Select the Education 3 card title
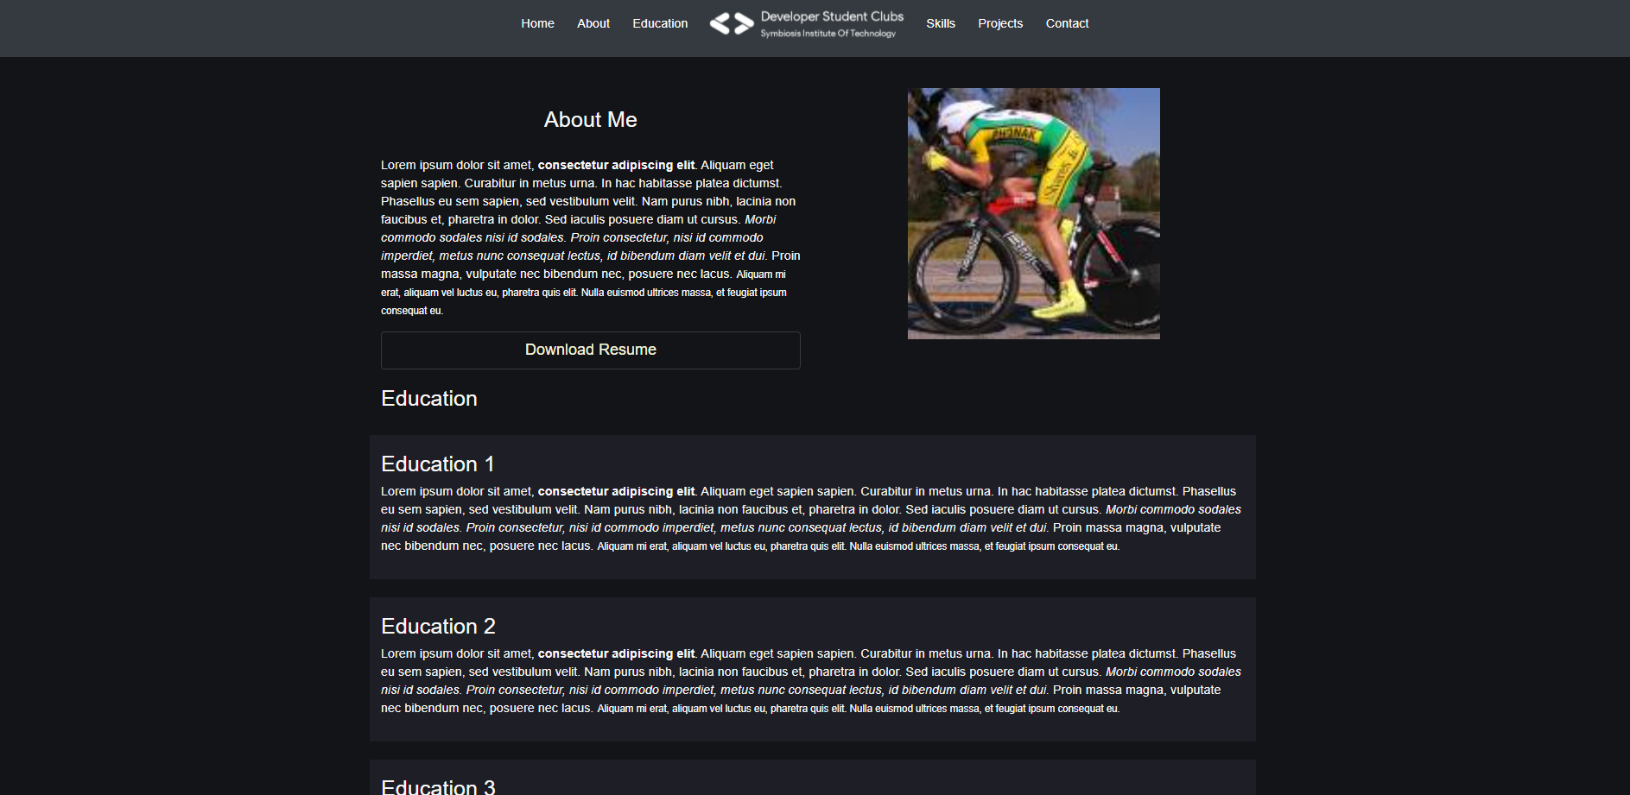The image size is (1630, 795). click(438, 786)
